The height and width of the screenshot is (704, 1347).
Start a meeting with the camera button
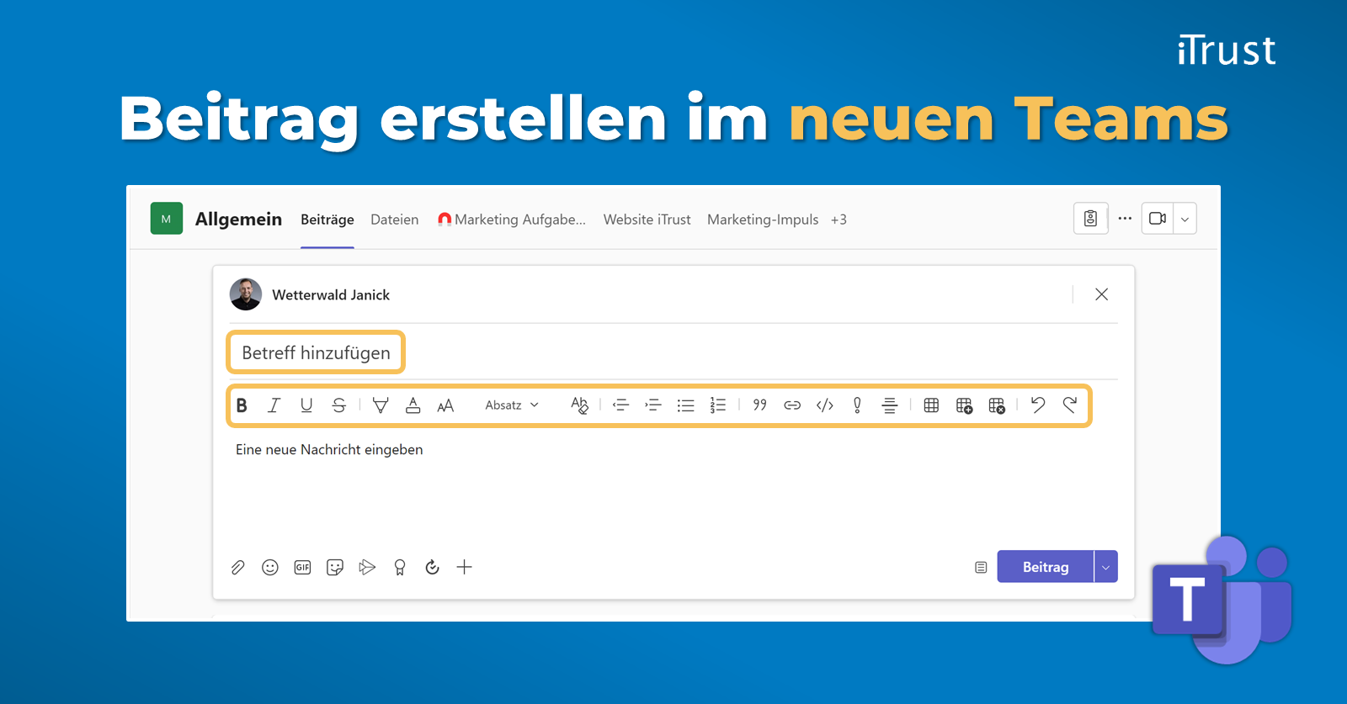pos(1158,219)
